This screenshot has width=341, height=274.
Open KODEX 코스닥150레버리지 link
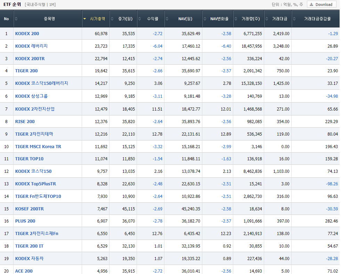pos(41,83)
